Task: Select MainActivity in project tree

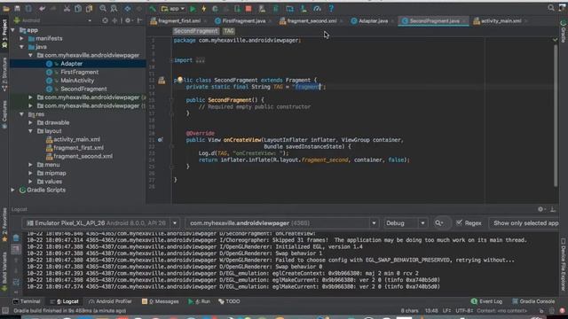Action: point(77,81)
